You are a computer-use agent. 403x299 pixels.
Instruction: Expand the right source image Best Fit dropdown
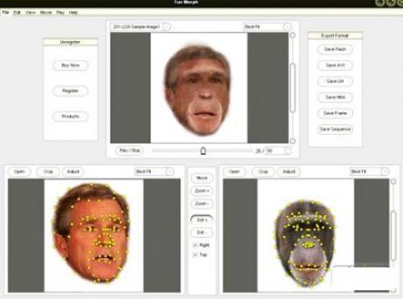[384, 172]
